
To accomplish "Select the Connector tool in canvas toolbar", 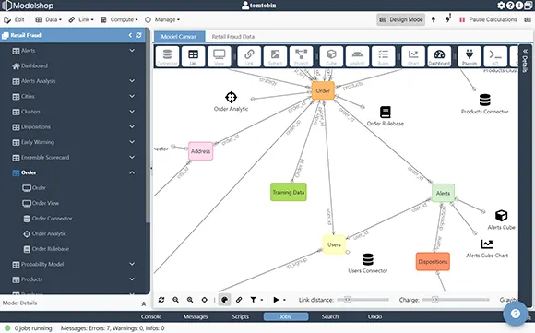I will pos(167,56).
